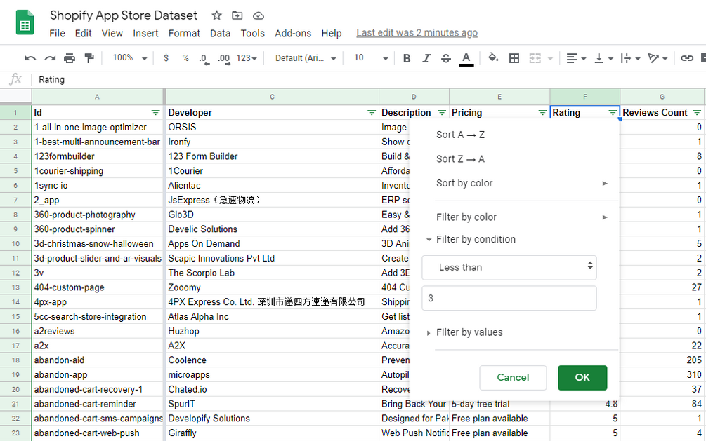Collapse the Filter by condition section
The height and width of the screenshot is (441, 706).
(x=429, y=240)
